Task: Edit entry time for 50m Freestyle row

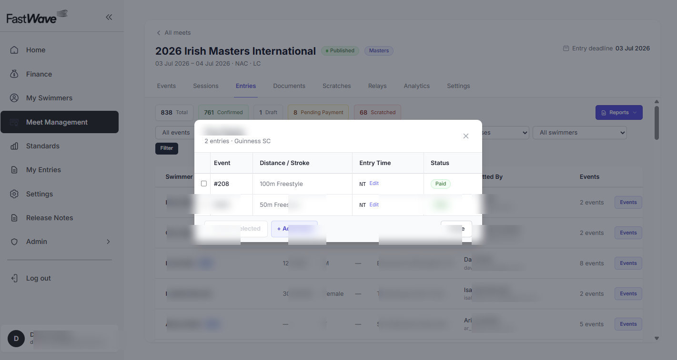Action: click(374, 204)
